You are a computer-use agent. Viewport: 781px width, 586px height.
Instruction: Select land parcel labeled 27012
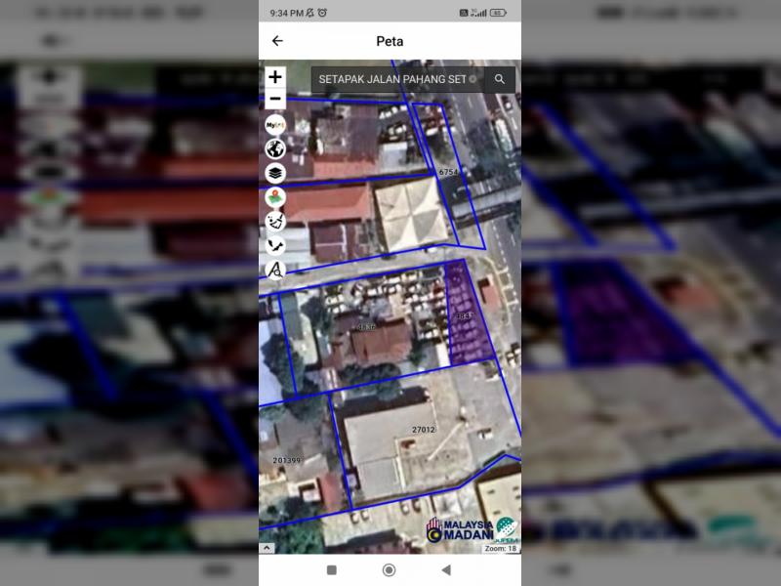point(423,429)
